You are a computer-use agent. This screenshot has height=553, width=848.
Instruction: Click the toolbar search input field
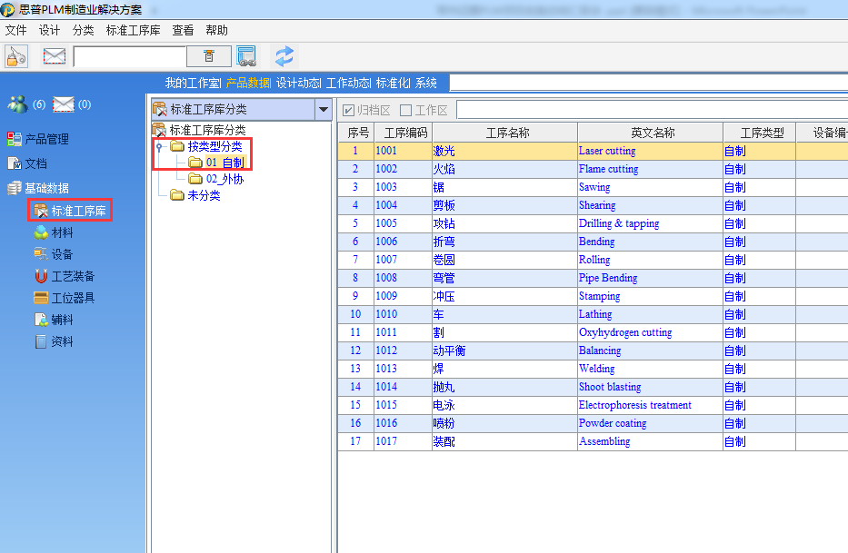(129, 56)
